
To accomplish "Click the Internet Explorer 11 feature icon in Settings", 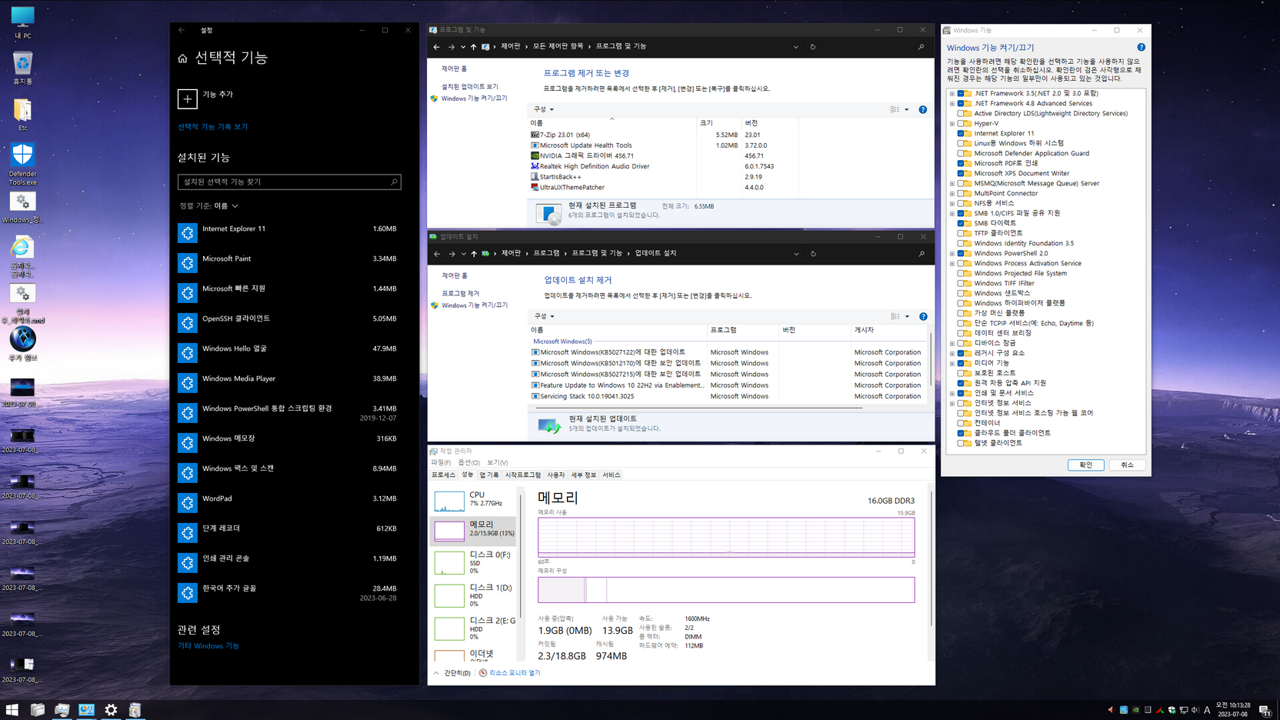I will click(187, 233).
